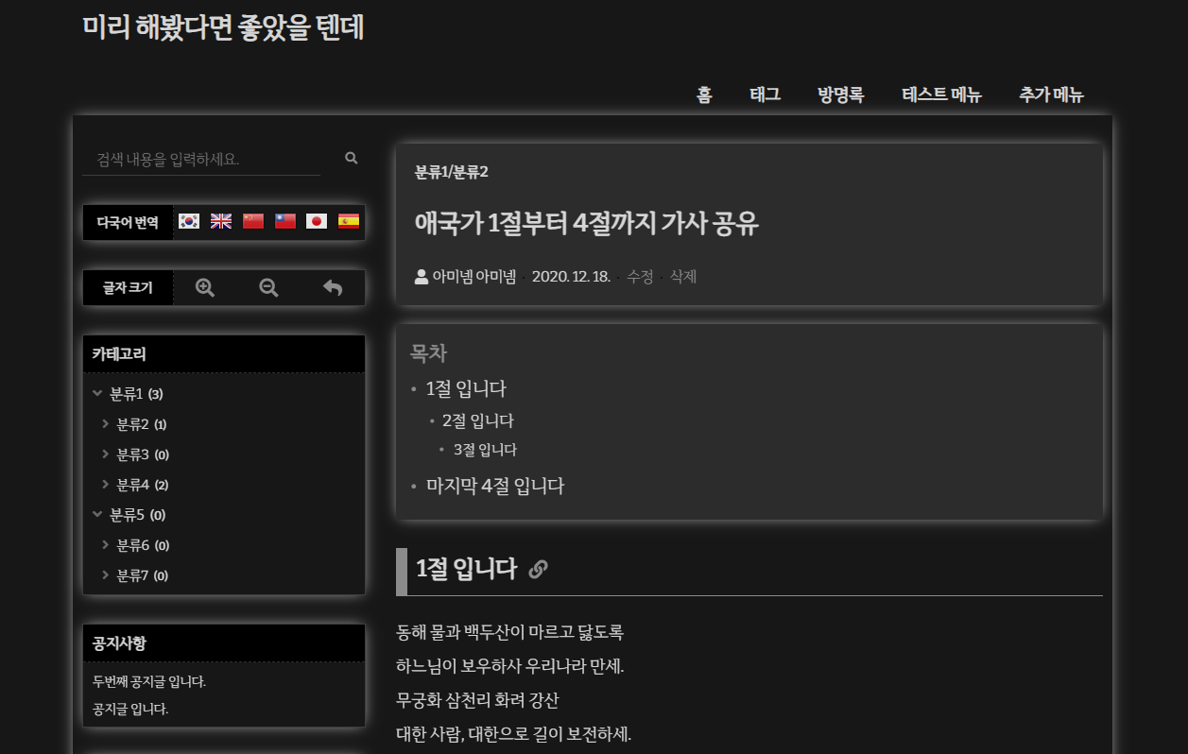Select the UK flag translation icon
This screenshot has height=754, width=1188.
click(x=221, y=221)
